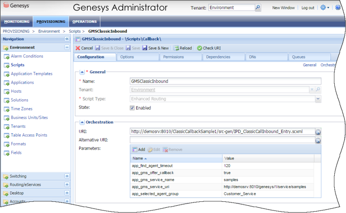Click the tenant search magnifier icon
The image size is (346, 213).
tap(258, 8)
